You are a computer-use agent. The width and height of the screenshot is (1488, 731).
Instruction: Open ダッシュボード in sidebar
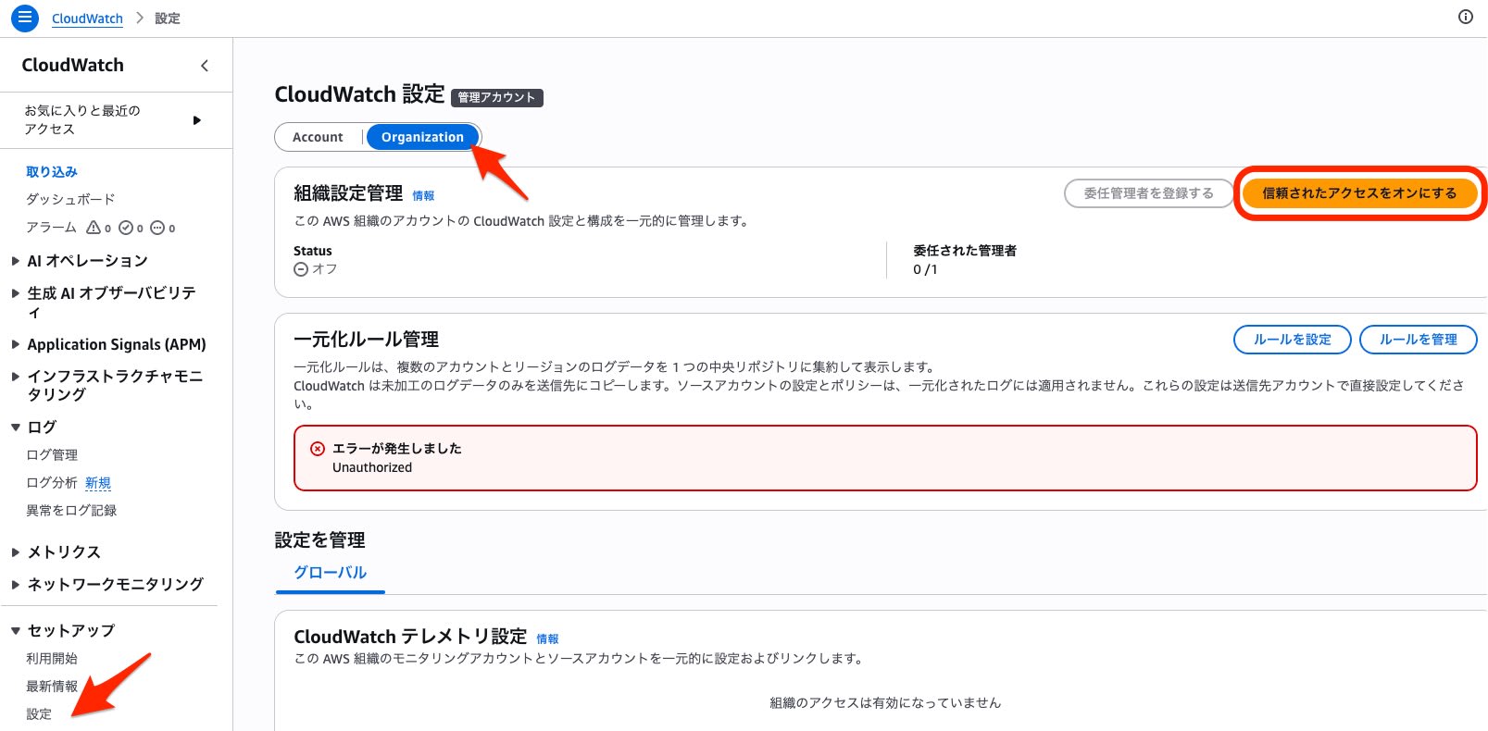coord(70,200)
